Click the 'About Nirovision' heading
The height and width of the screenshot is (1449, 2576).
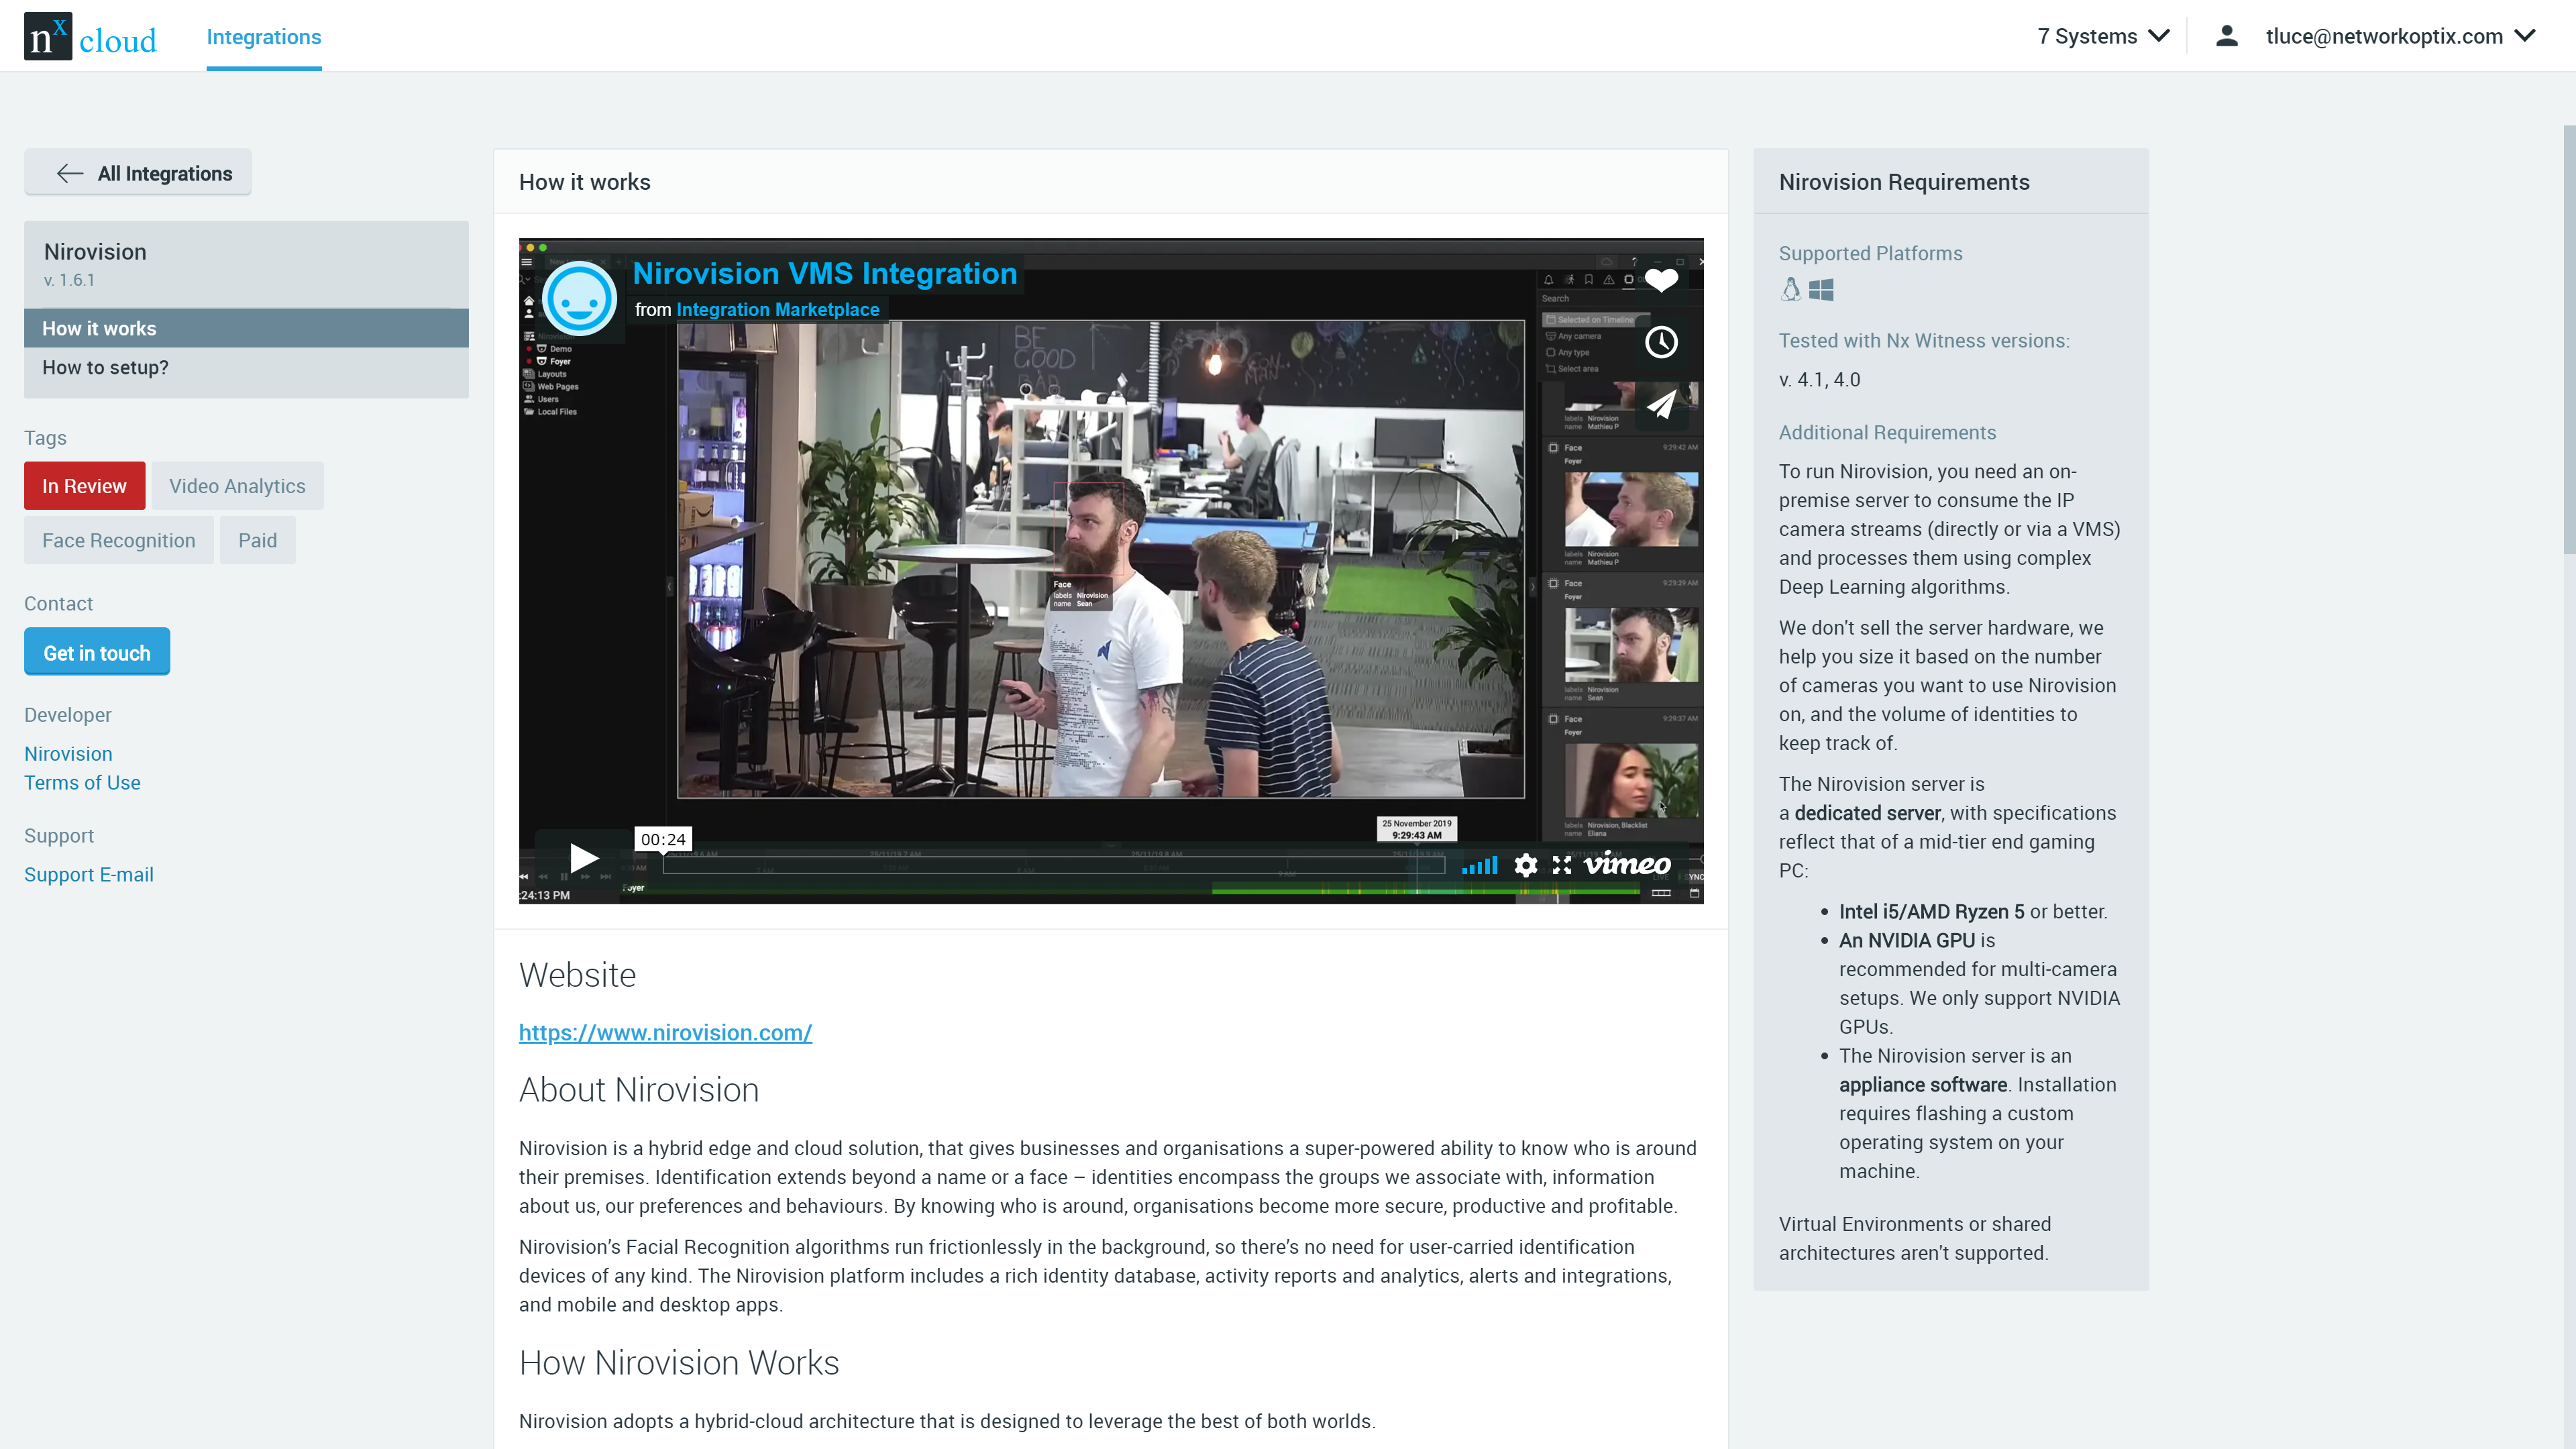click(x=639, y=1090)
